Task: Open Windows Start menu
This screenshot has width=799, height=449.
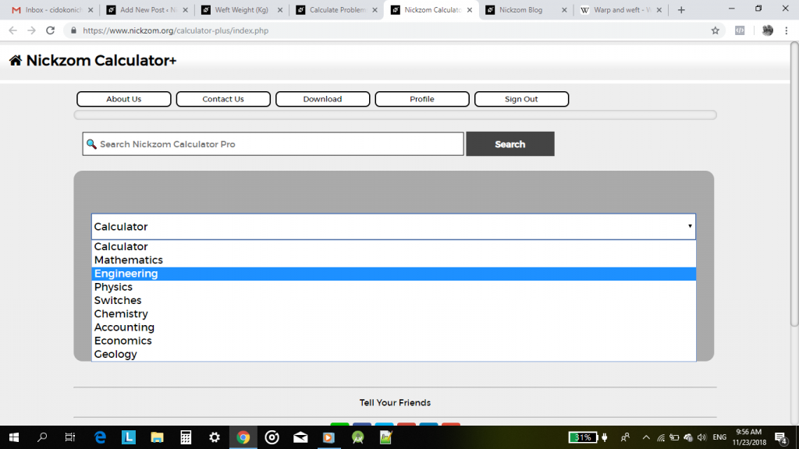Action: [x=14, y=437]
